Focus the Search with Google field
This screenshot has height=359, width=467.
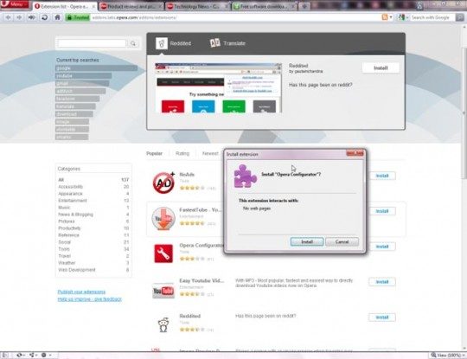431,17
